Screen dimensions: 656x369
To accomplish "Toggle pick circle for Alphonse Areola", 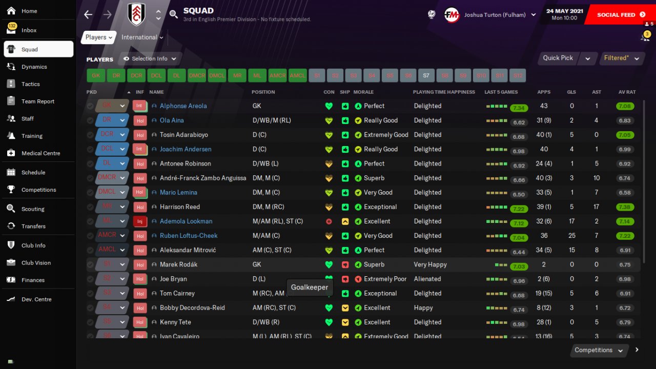I will pyautogui.click(x=90, y=106).
